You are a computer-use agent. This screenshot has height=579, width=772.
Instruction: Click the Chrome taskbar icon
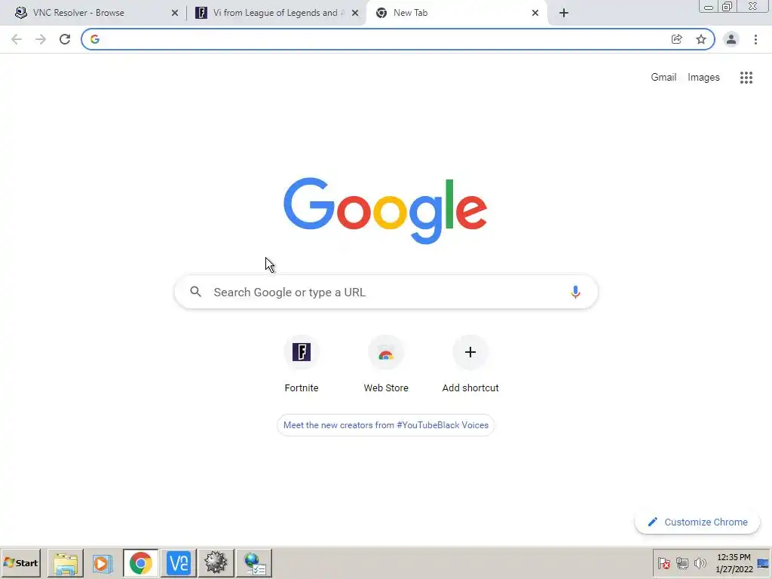click(x=141, y=562)
